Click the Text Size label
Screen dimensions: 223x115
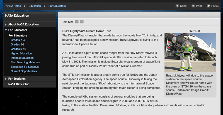(x=68, y=22)
